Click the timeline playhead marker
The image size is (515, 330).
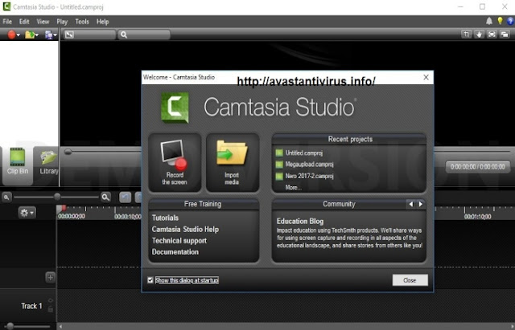click(62, 209)
